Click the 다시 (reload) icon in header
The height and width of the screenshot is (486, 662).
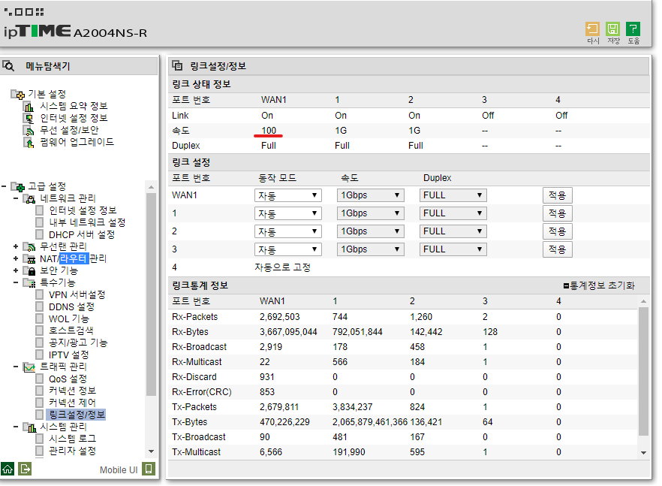(592, 29)
